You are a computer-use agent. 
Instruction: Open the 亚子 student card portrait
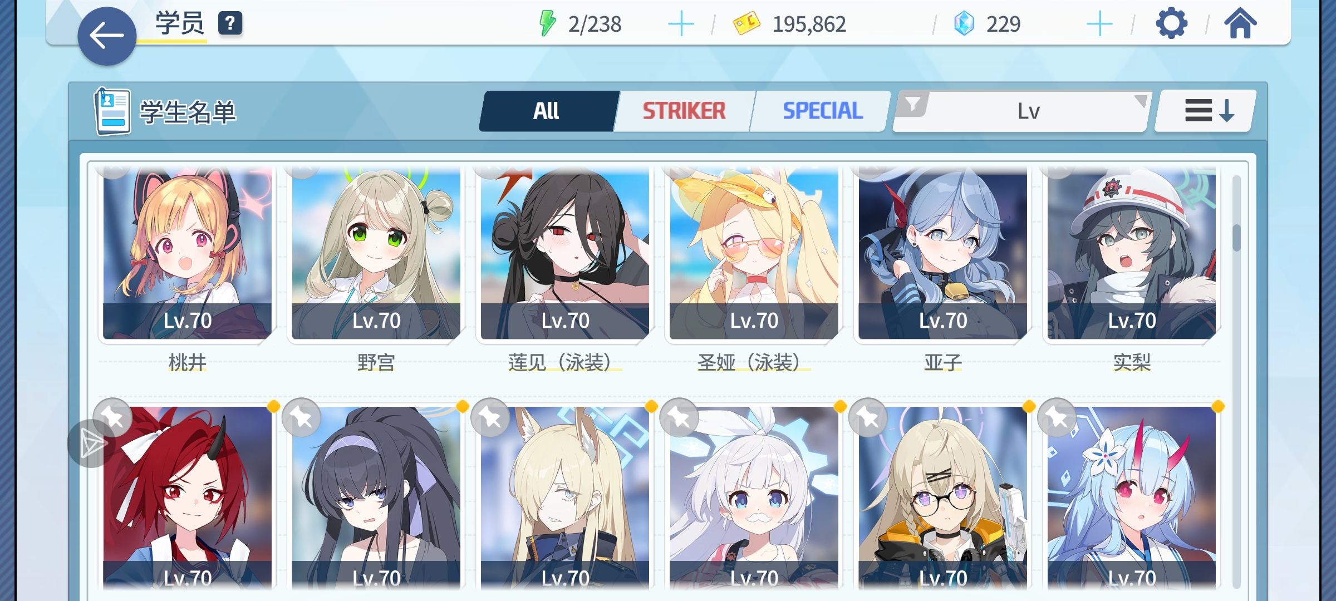tap(942, 253)
